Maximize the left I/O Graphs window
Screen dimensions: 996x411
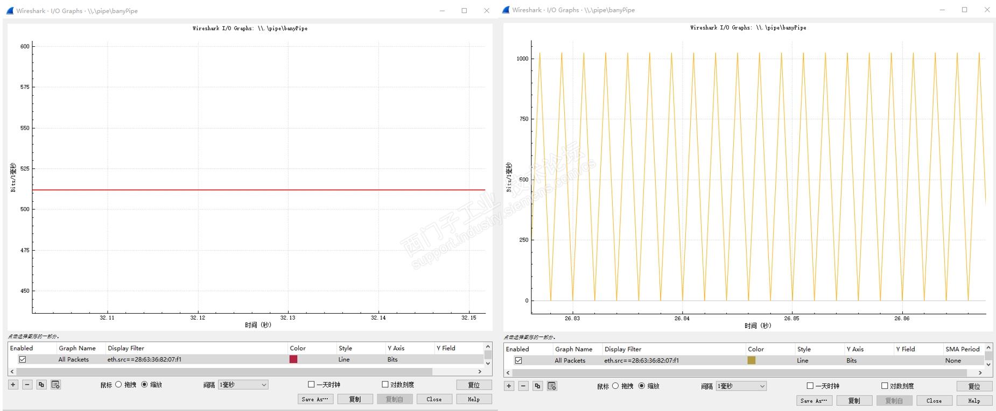tap(464, 10)
